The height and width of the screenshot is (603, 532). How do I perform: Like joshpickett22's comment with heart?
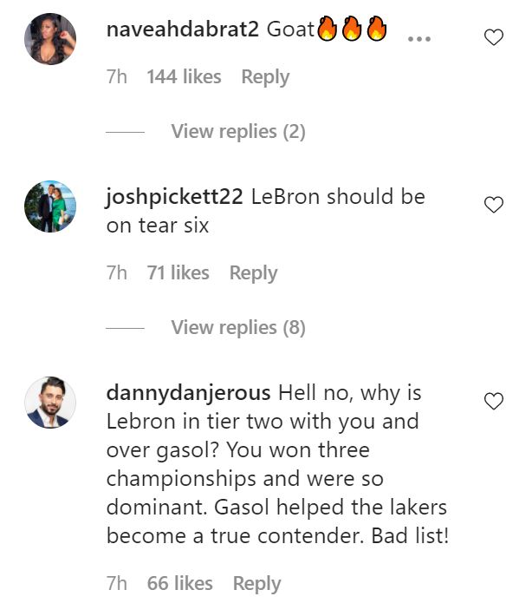493,205
